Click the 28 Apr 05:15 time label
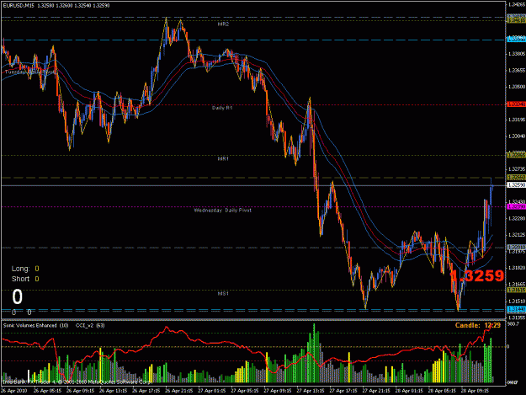The width and height of the screenshot is (526, 395). point(442,391)
